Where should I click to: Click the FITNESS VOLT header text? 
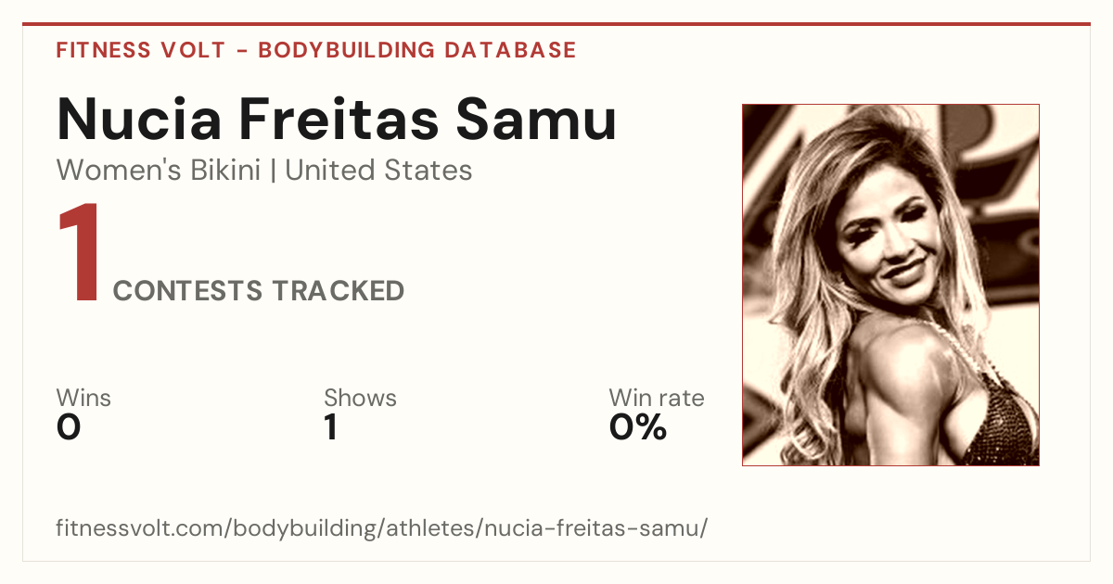(141, 50)
